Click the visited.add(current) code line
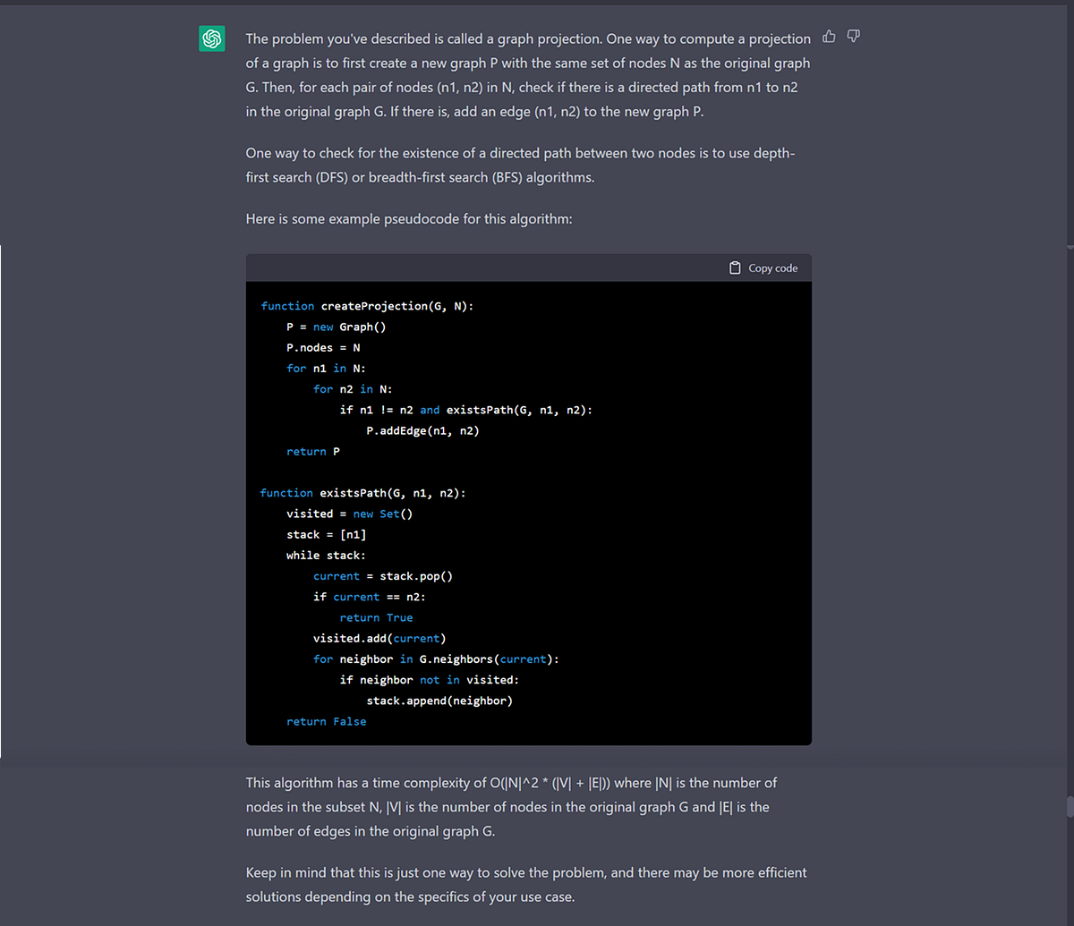This screenshot has height=926, width=1074. click(378, 638)
